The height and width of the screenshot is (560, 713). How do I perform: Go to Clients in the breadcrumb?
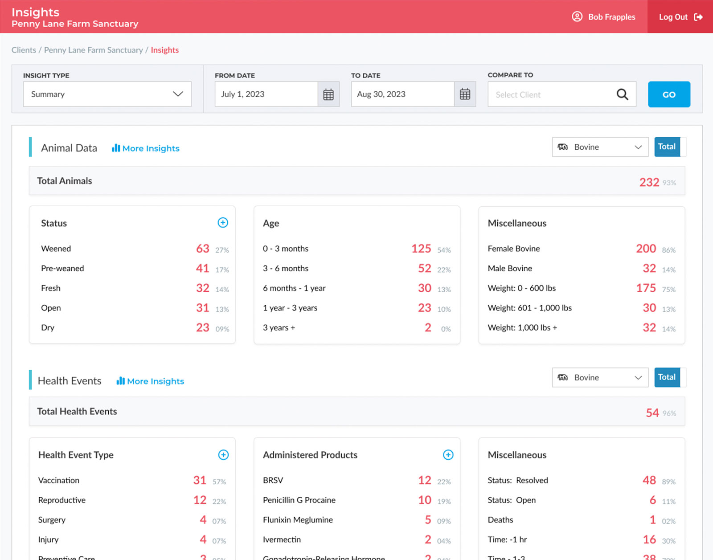(24, 50)
